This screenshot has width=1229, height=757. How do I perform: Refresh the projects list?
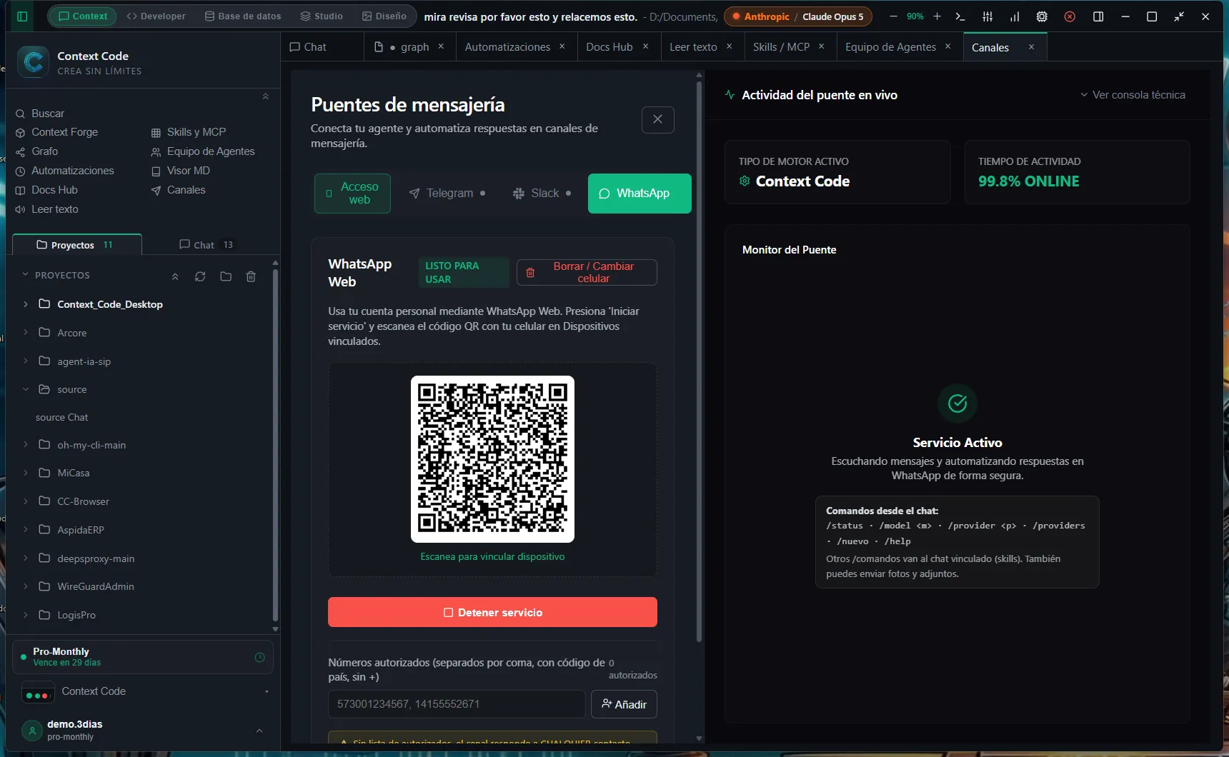(x=200, y=276)
